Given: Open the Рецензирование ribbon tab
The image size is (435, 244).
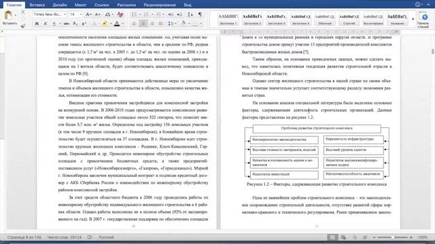Looking at the screenshot, I should tap(160, 5).
